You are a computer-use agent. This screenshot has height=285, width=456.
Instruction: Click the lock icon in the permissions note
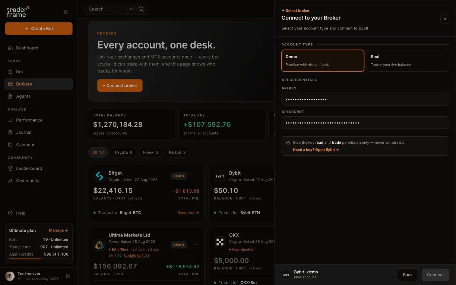pos(288,143)
